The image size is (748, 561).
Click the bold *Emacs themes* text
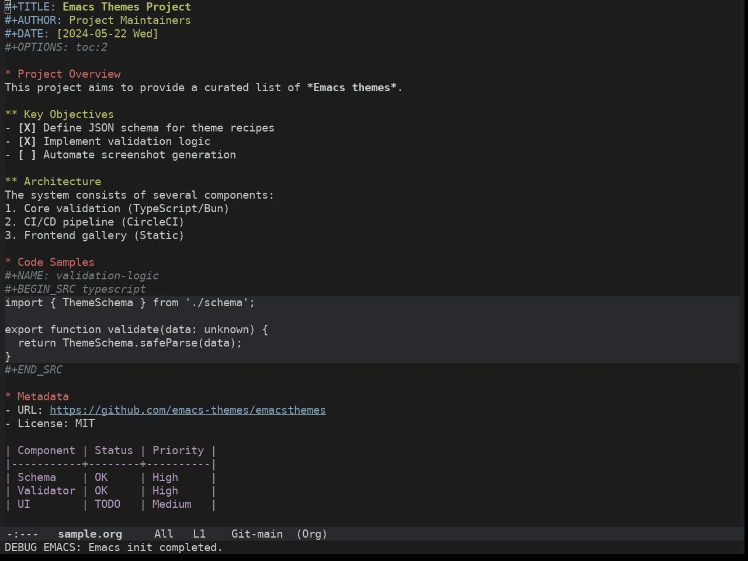click(x=352, y=88)
